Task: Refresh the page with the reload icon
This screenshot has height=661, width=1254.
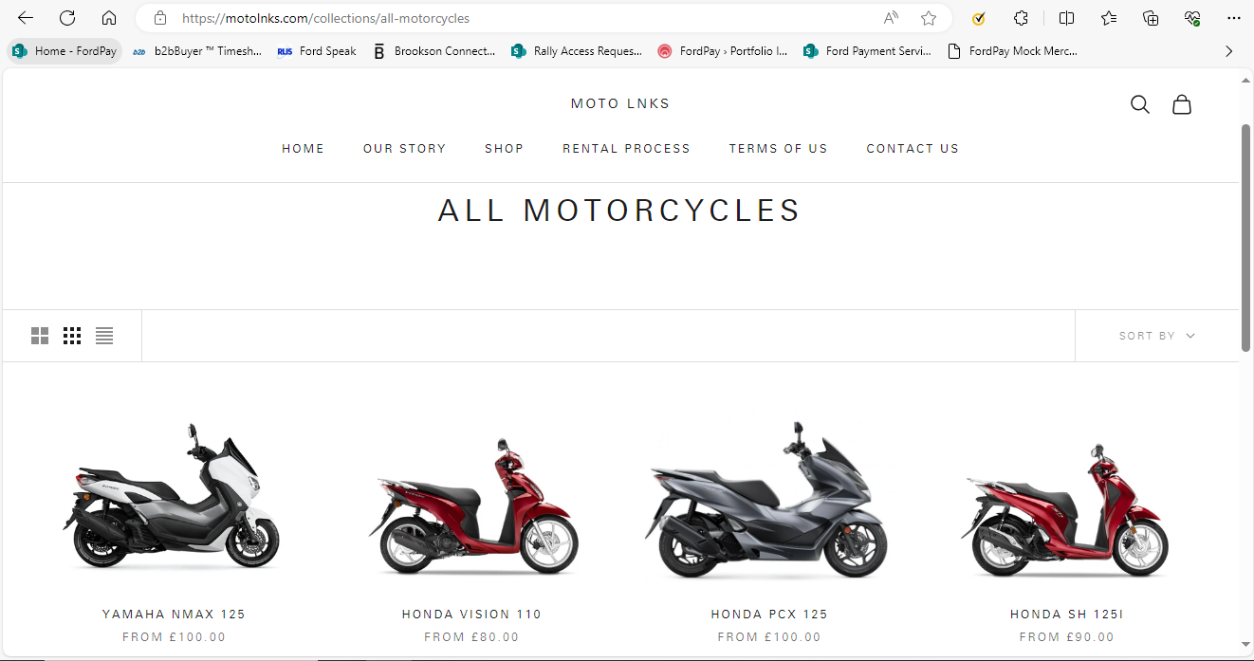Action: [x=67, y=18]
